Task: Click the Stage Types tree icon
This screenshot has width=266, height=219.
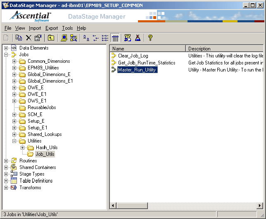Action: [14, 174]
